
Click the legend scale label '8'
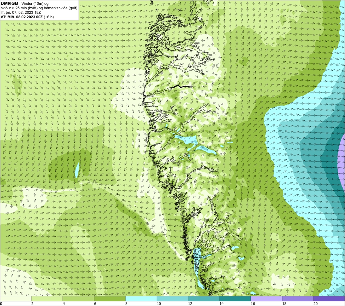tap(126, 304)
